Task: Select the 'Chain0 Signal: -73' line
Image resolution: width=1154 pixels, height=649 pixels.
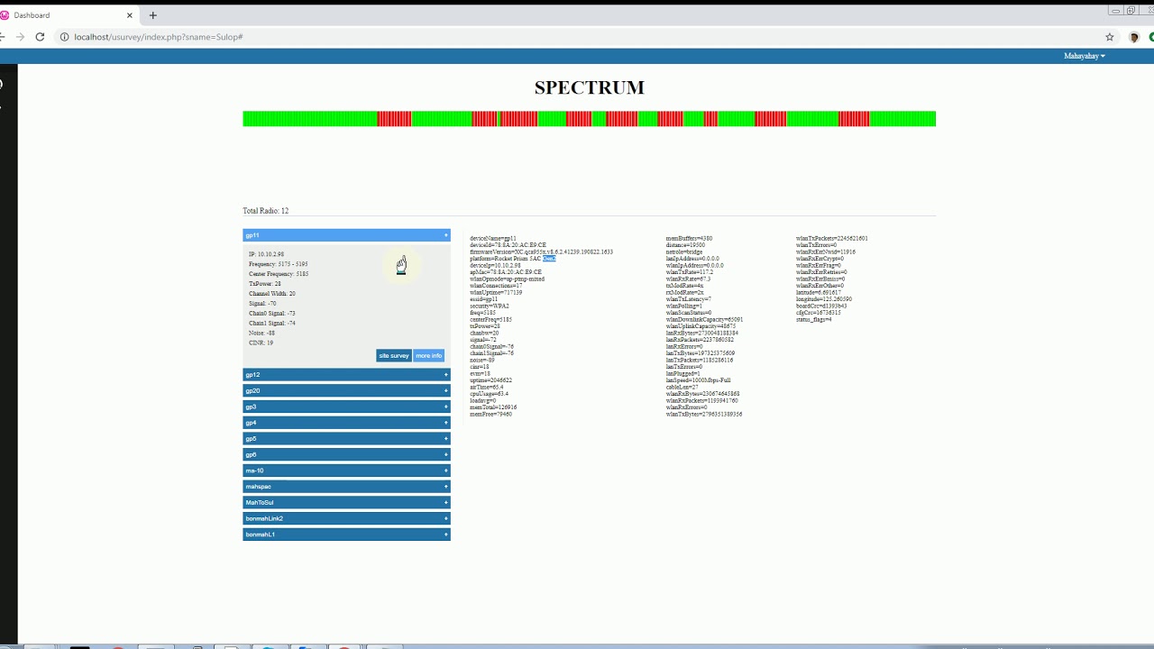Action: pos(272,314)
